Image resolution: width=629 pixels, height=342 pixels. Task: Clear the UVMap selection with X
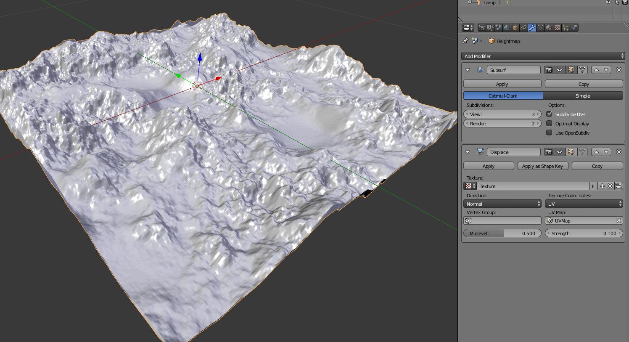tap(619, 220)
